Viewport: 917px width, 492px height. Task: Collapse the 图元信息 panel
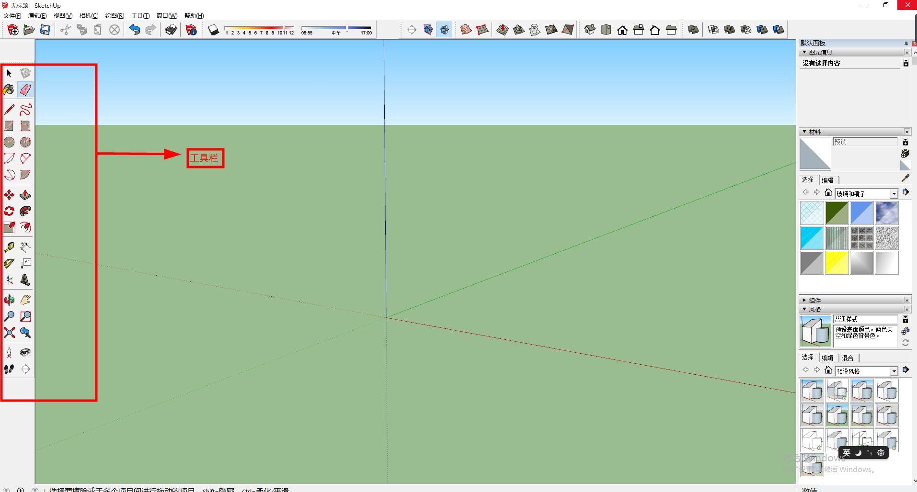click(804, 52)
